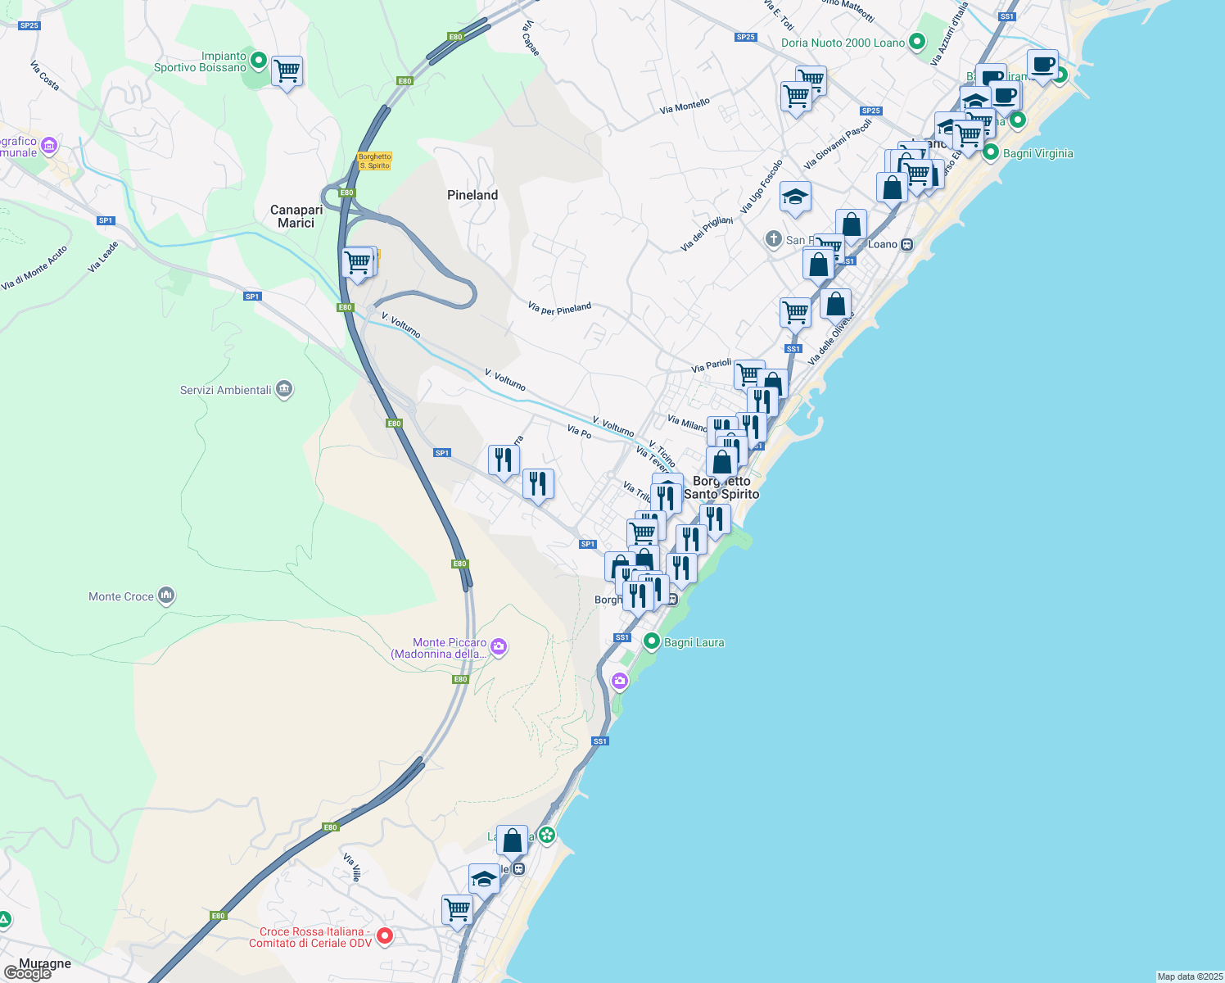
Task: Select the yellow Borghetto S. Spirito exit label
Action: point(375,161)
